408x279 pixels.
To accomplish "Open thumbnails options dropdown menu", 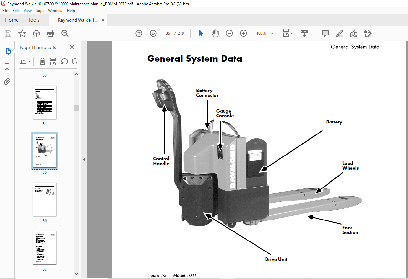I will point(25,61).
